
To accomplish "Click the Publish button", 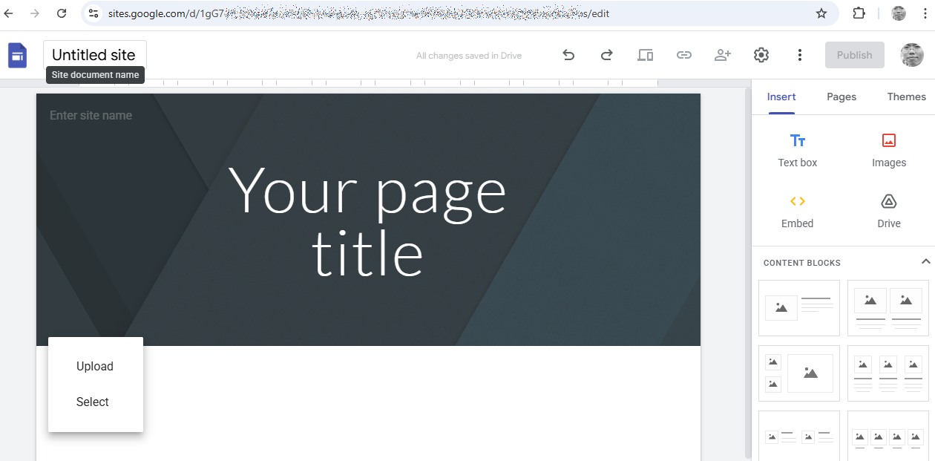I will (854, 55).
